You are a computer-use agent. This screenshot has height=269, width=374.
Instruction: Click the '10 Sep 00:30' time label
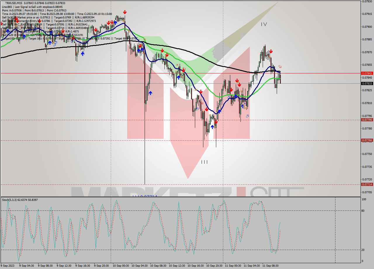click(121, 266)
